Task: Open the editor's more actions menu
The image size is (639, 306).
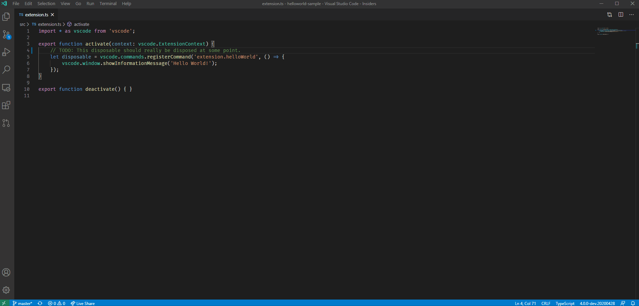Action: point(632,15)
